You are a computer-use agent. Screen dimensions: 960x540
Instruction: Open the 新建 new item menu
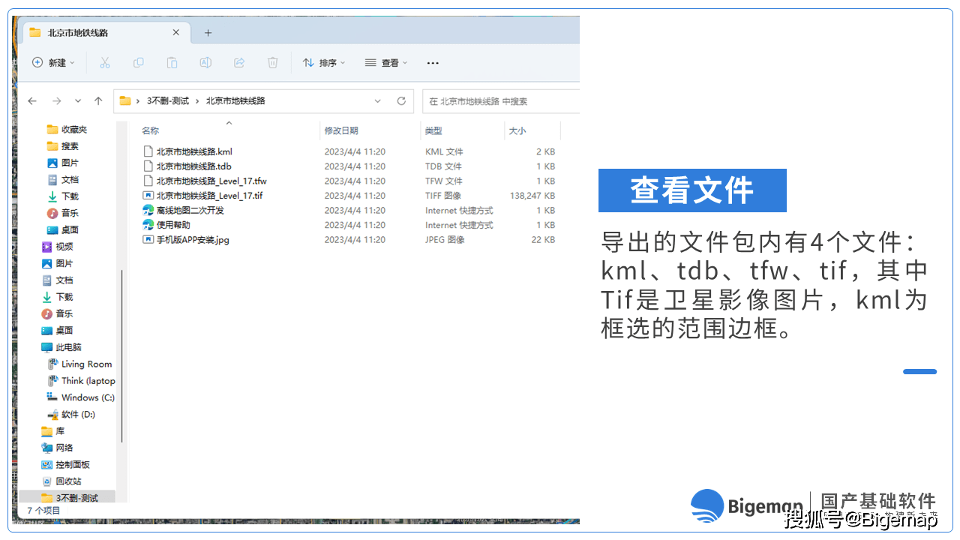[x=53, y=63]
